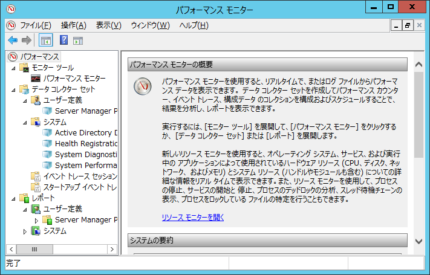430x275 pixels.
Task: Select Active Directory label in the tree
Action: pyautogui.click(x=86, y=133)
